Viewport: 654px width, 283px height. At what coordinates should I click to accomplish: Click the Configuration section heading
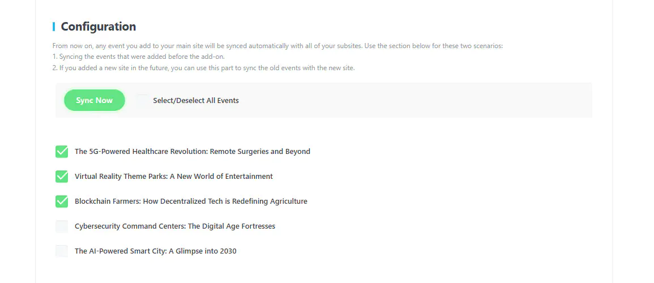99,27
